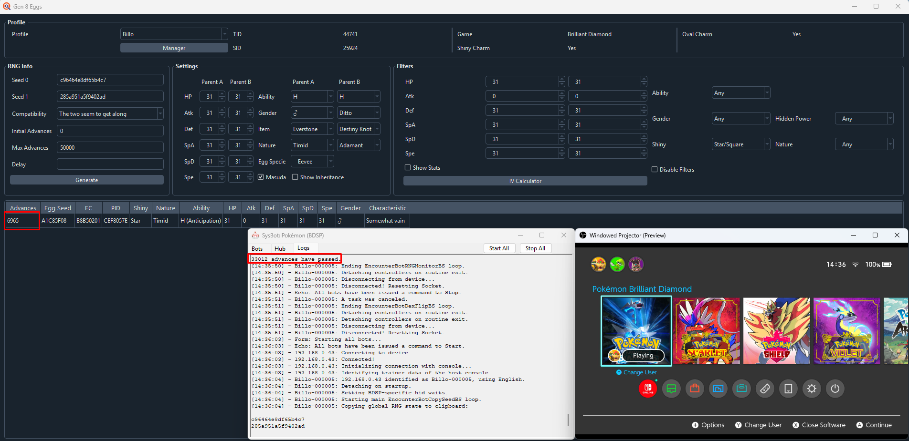
Task: Click the Generate button
Action: [x=87, y=180]
